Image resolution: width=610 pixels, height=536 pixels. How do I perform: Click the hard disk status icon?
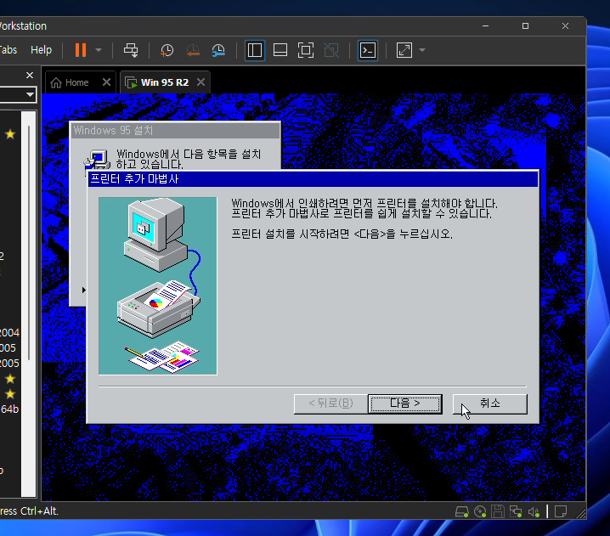pyautogui.click(x=462, y=511)
